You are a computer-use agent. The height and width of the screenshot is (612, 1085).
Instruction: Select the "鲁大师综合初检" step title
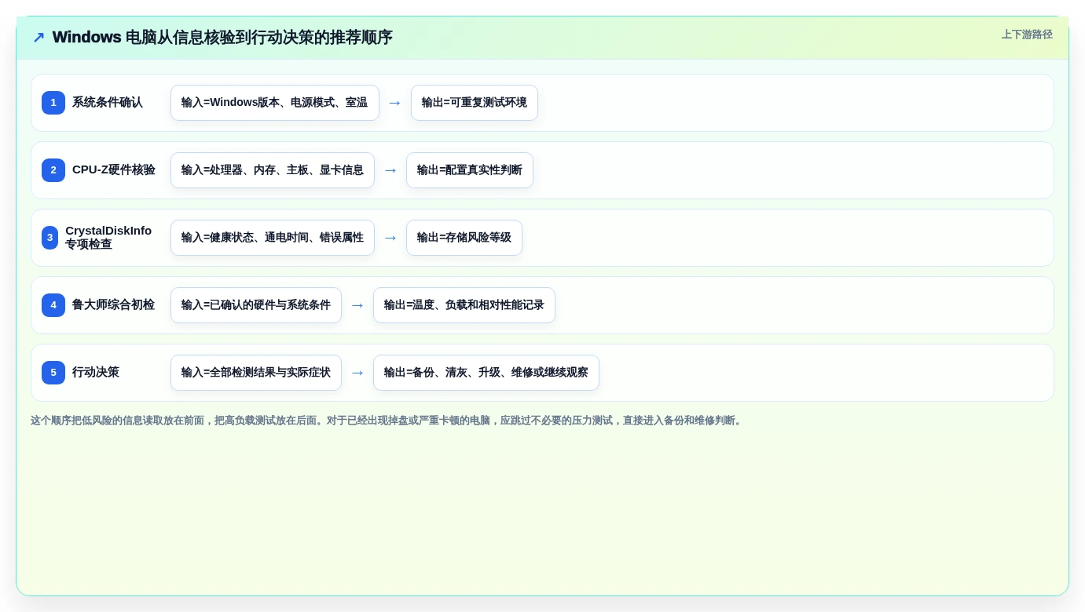114,305
